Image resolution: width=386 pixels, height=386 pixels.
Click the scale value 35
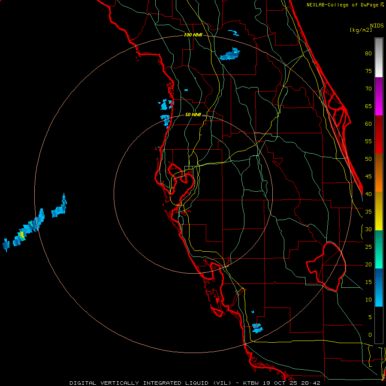(x=368, y=212)
